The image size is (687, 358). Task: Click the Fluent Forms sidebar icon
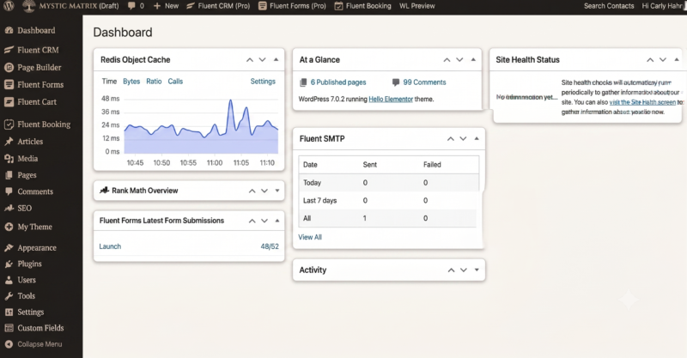click(9, 85)
